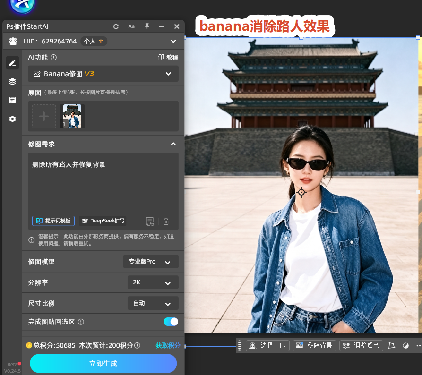Click the refresh icon in StartAI header
The image size is (422, 375).
click(x=116, y=26)
